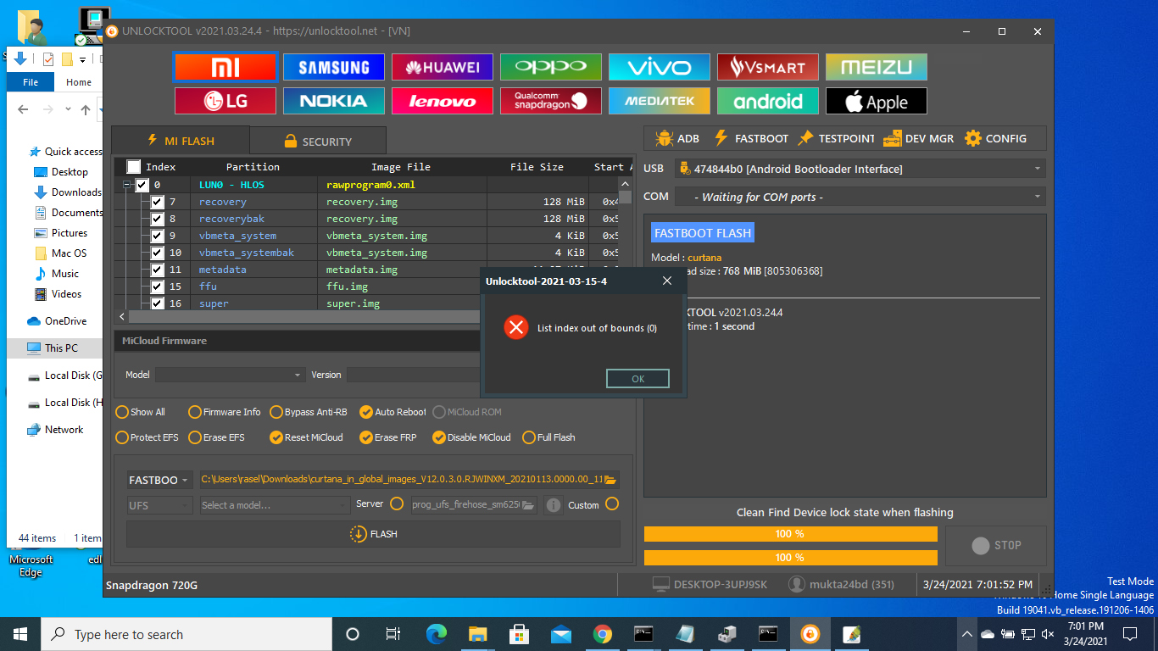Uncheck the recovery partition checkbox

(158, 202)
